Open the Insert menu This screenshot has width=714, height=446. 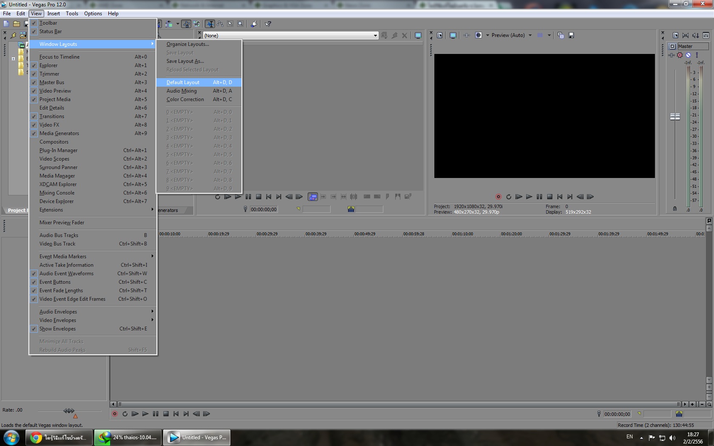(x=54, y=14)
